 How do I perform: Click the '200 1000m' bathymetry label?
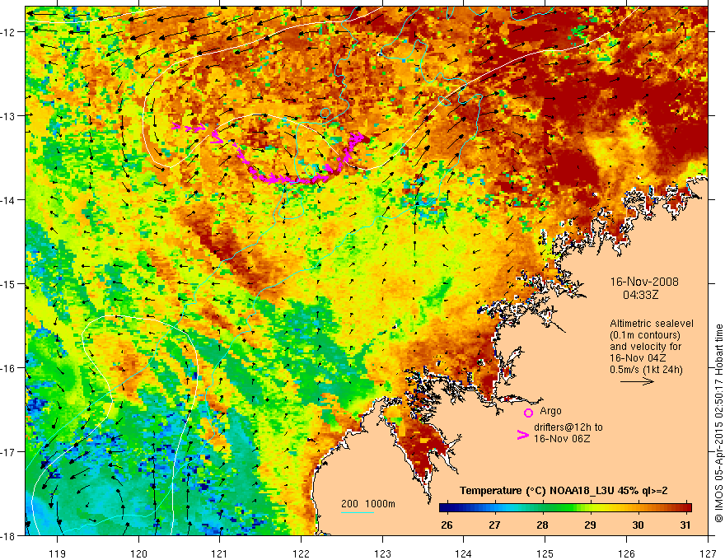[368, 504]
